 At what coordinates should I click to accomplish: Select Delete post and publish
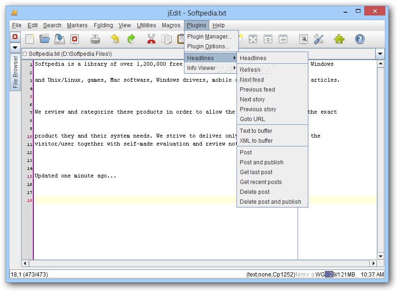point(272,202)
